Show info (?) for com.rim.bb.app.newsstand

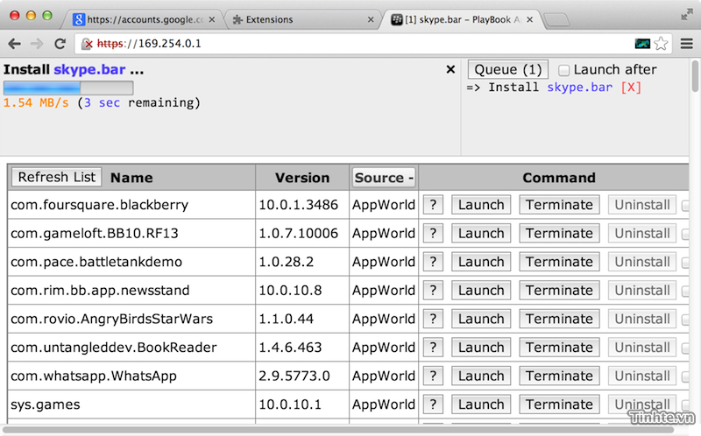pos(433,291)
